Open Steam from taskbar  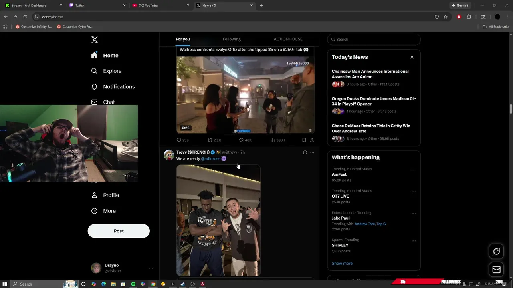coord(183,284)
